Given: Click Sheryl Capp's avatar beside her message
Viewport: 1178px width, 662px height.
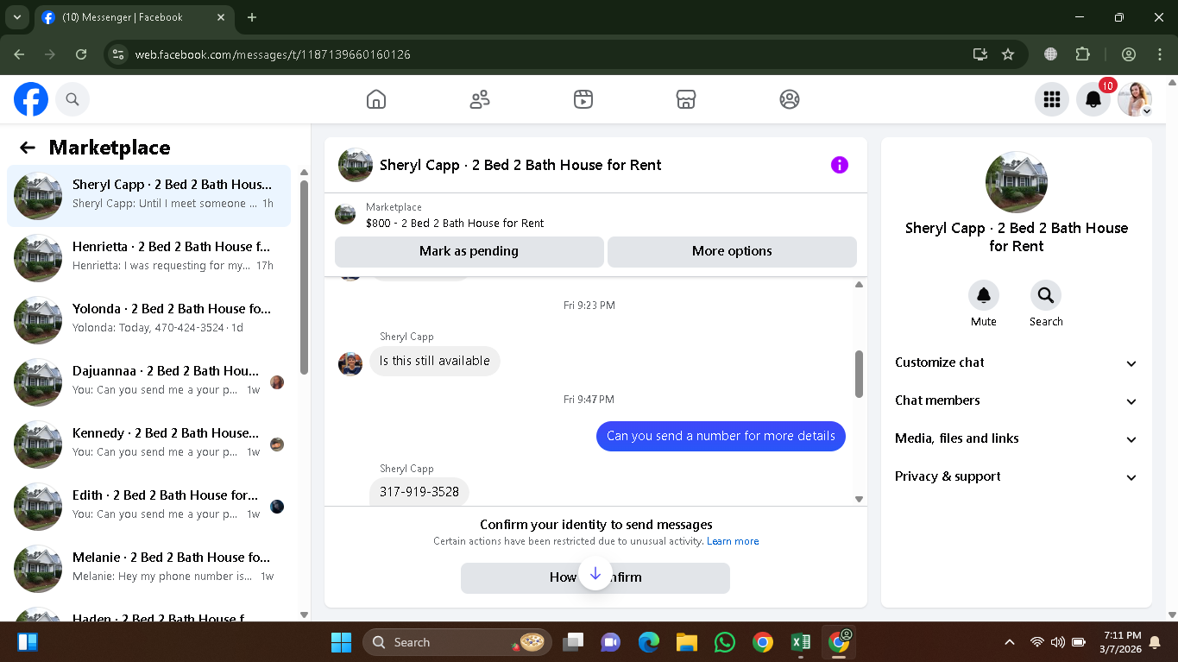Looking at the screenshot, I should [350, 363].
